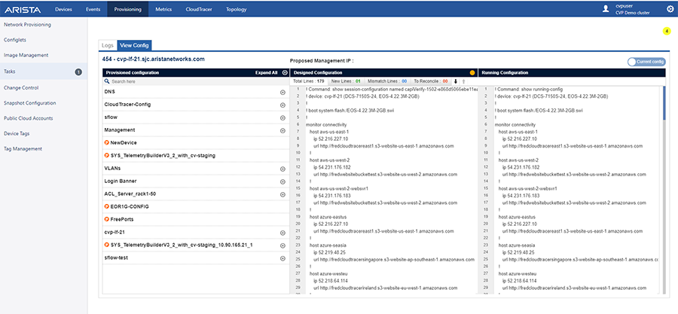Click the orange icon beside FreePorts
Screen dimensions: 678x314
106,219
